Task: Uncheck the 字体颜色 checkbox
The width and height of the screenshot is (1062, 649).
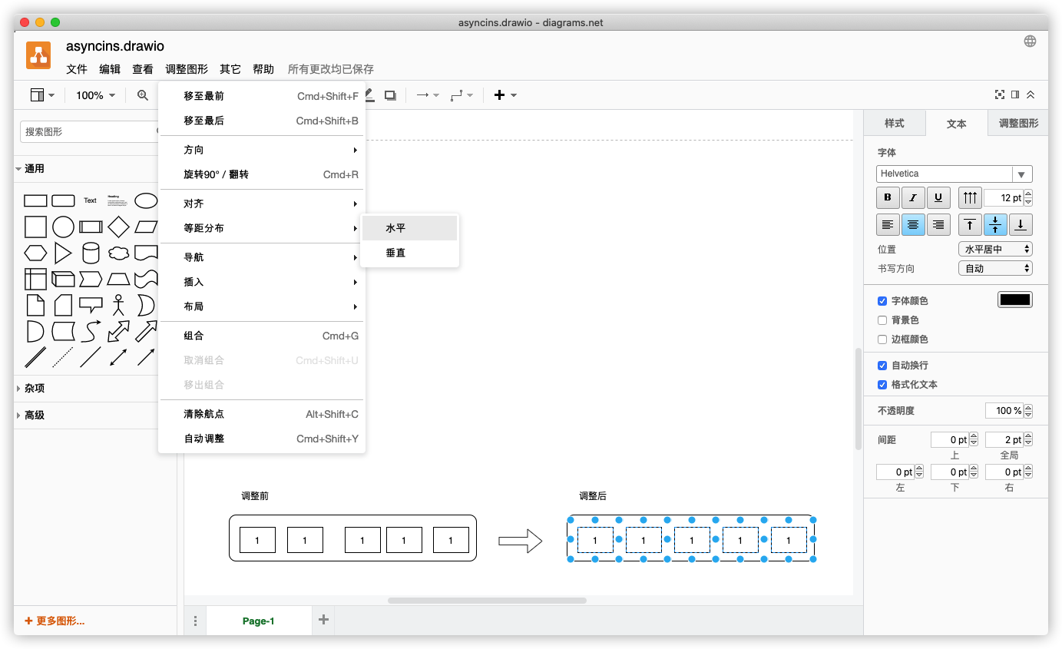Action: (x=882, y=301)
